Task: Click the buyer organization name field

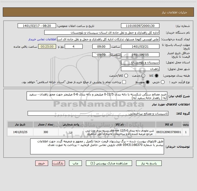Action: point(102,33)
